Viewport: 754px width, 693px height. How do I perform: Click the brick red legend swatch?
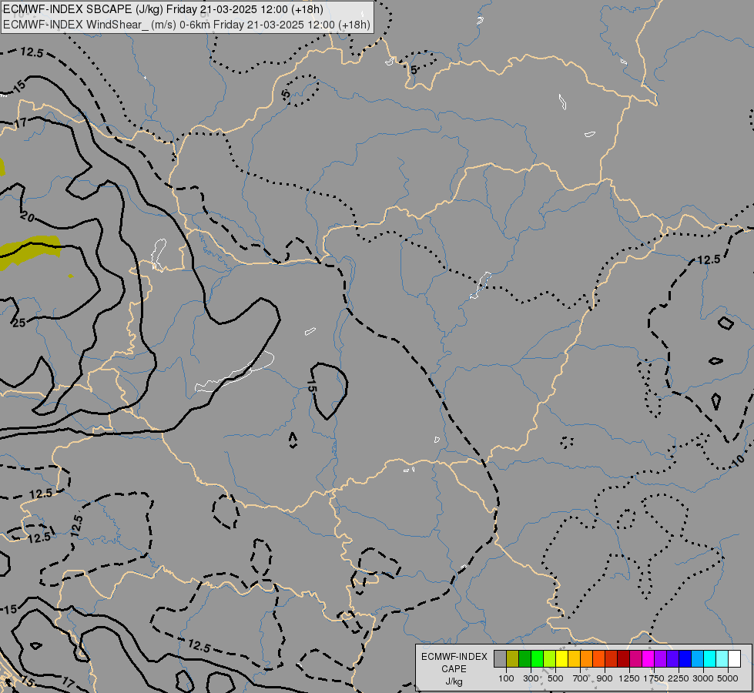click(612, 659)
